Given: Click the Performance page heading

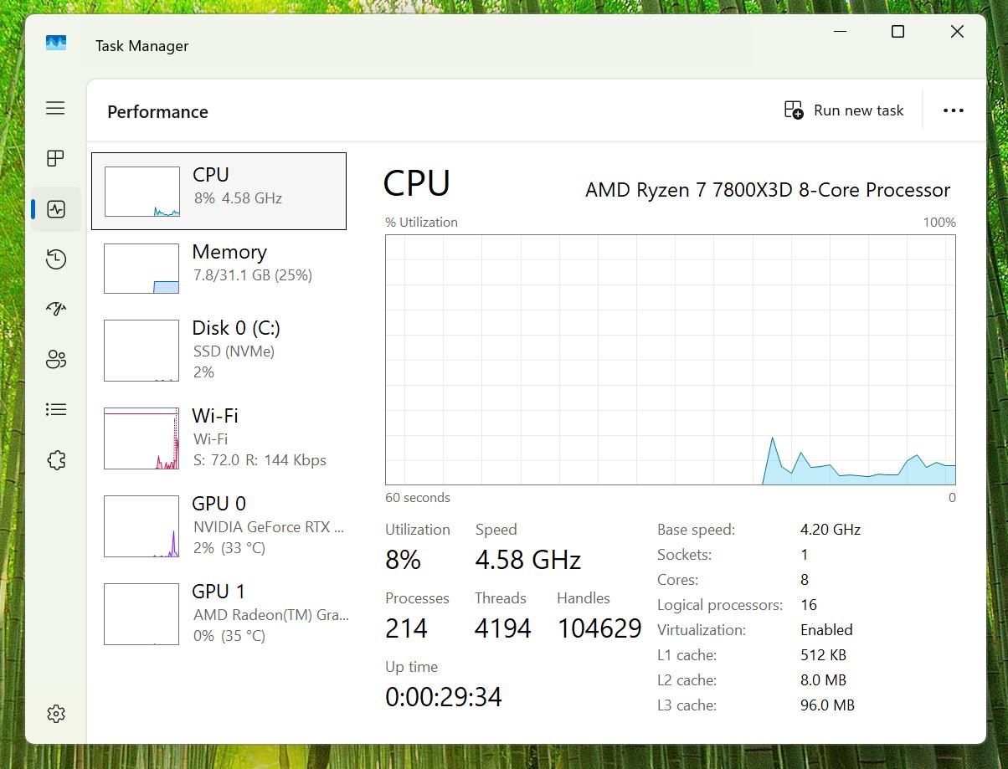Looking at the screenshot, I should [x=157, y=112].
